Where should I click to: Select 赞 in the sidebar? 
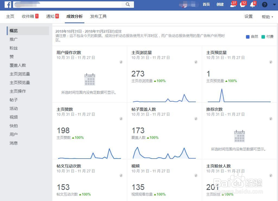[11, 57]
